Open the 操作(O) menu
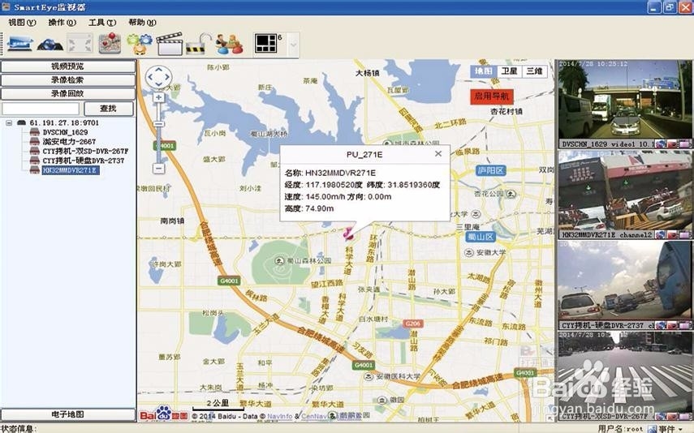Image resolution: width=694 pixels, height=433 pixels. point(62,22)
